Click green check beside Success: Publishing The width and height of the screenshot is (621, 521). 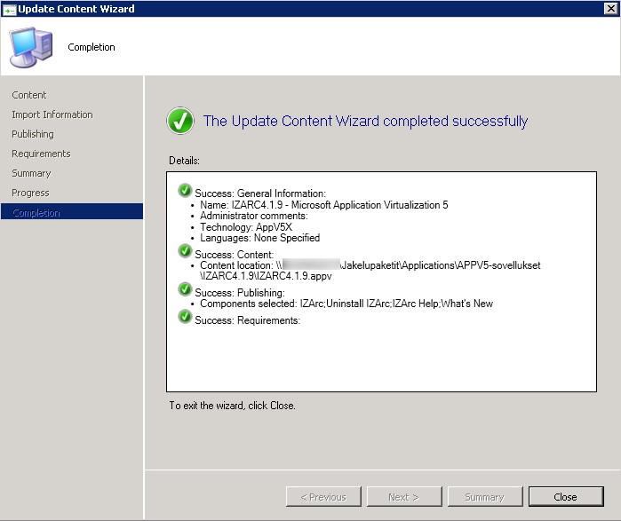click(x=185, y=289)
